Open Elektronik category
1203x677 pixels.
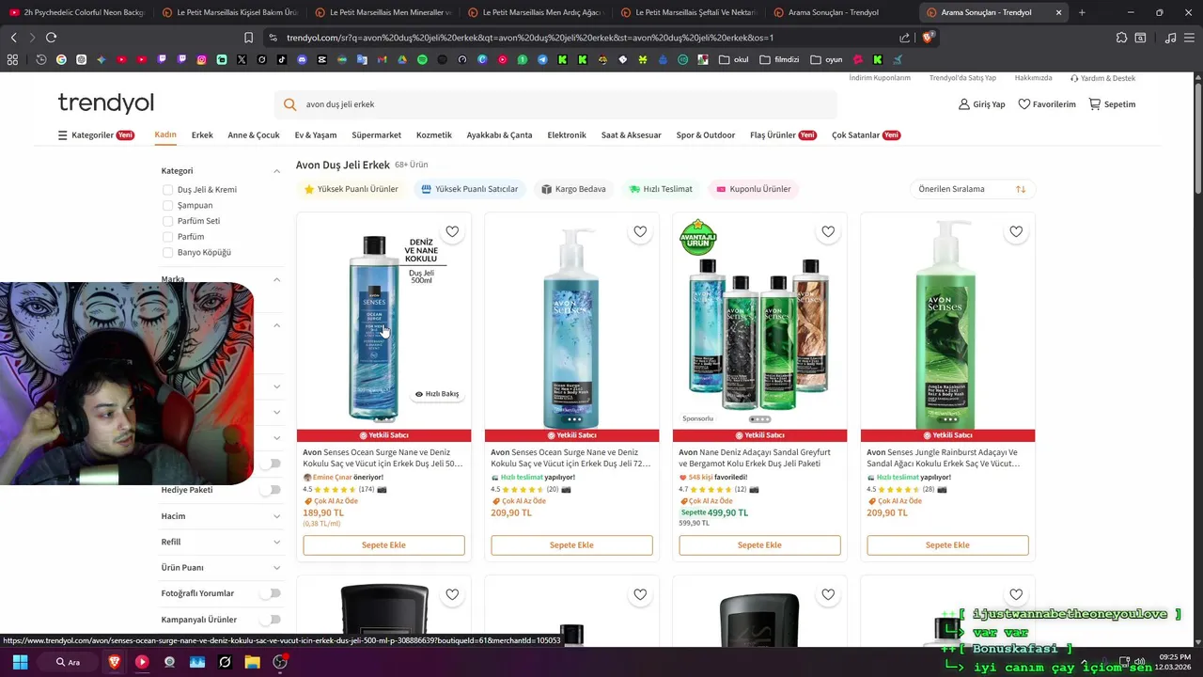pos(567,135)
